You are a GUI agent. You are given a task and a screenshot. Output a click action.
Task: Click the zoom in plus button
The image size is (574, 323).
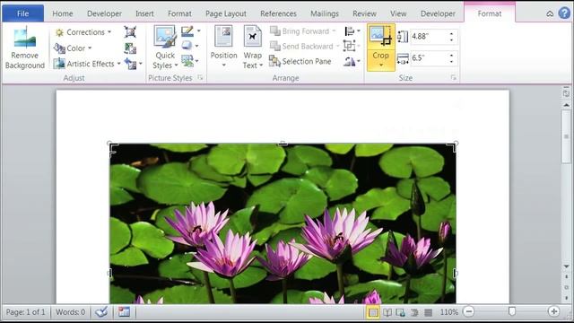click(553, 311)
